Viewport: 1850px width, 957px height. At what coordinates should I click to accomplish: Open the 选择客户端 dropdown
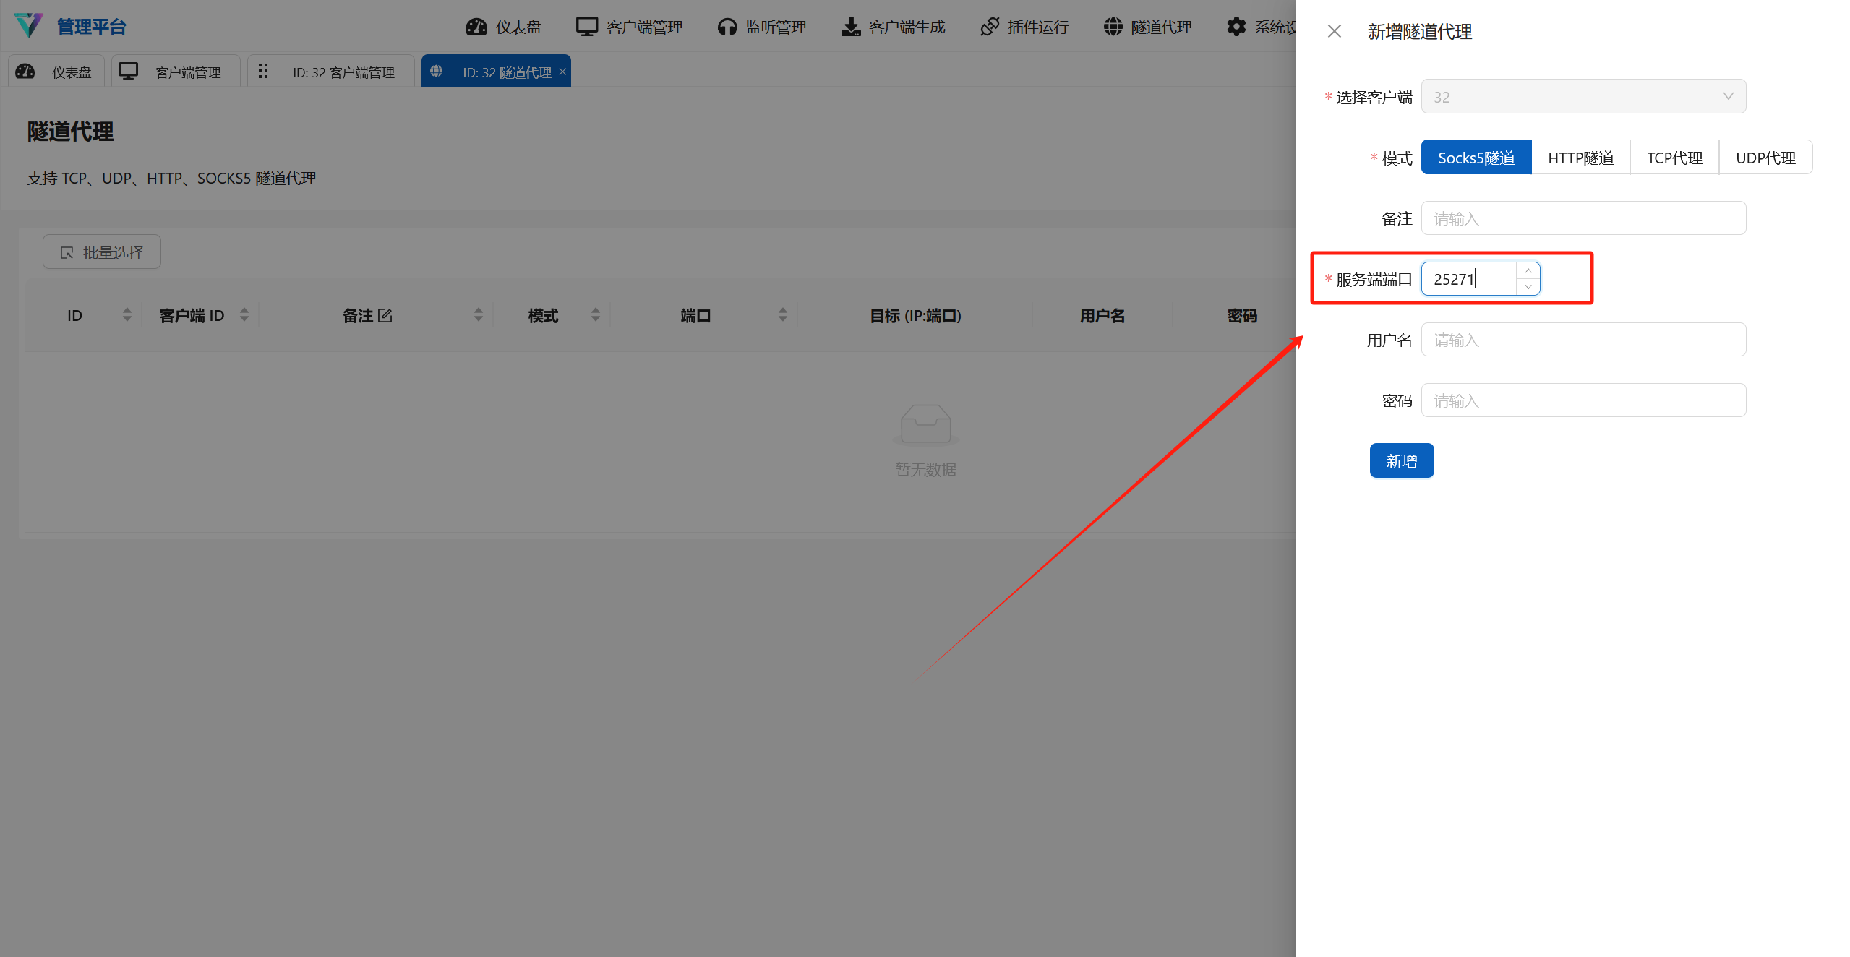1583,96
